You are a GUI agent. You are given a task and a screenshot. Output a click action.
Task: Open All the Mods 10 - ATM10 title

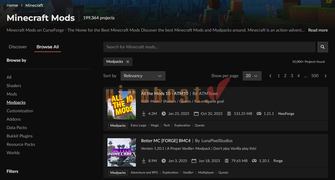point(165,94)
